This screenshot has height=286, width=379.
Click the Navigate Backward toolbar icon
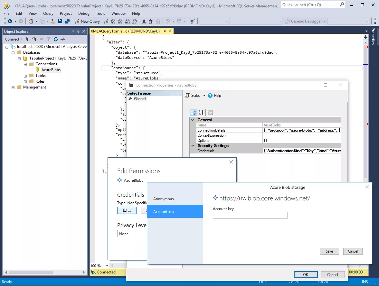10,21
